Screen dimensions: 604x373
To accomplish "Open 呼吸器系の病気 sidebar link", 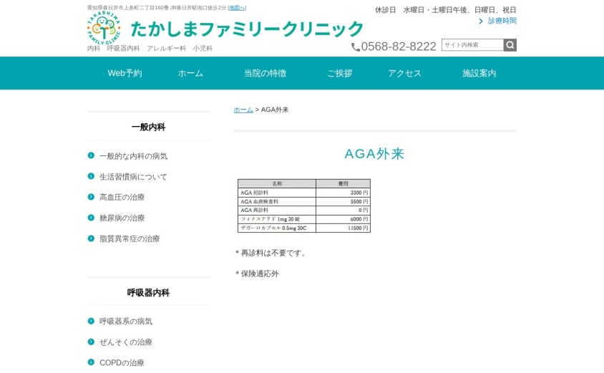I will pyautogui.click(x=126, y=321).
